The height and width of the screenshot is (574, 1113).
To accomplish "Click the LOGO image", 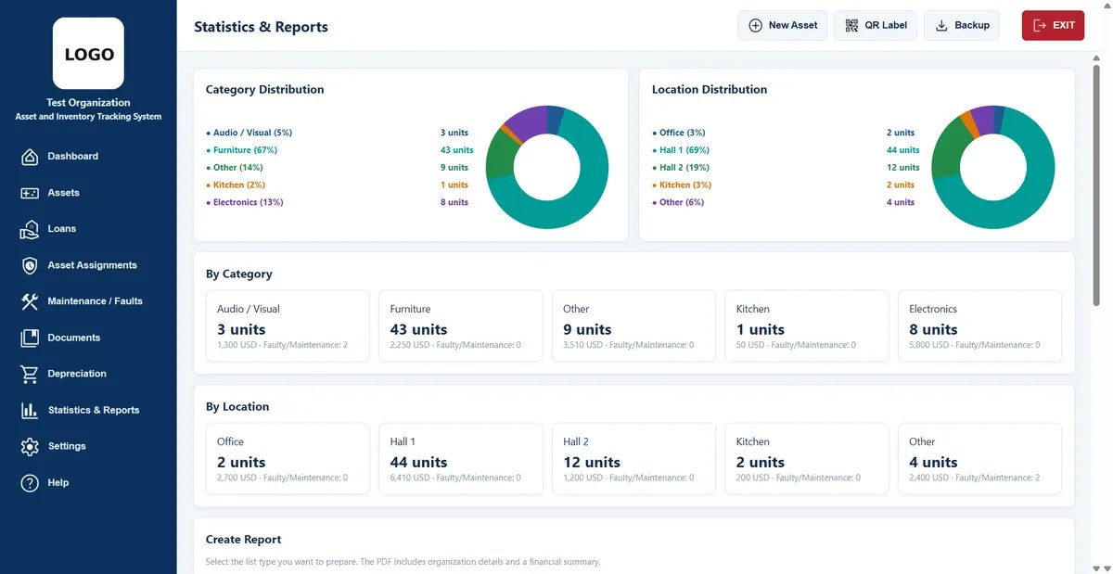I will 88,54.
